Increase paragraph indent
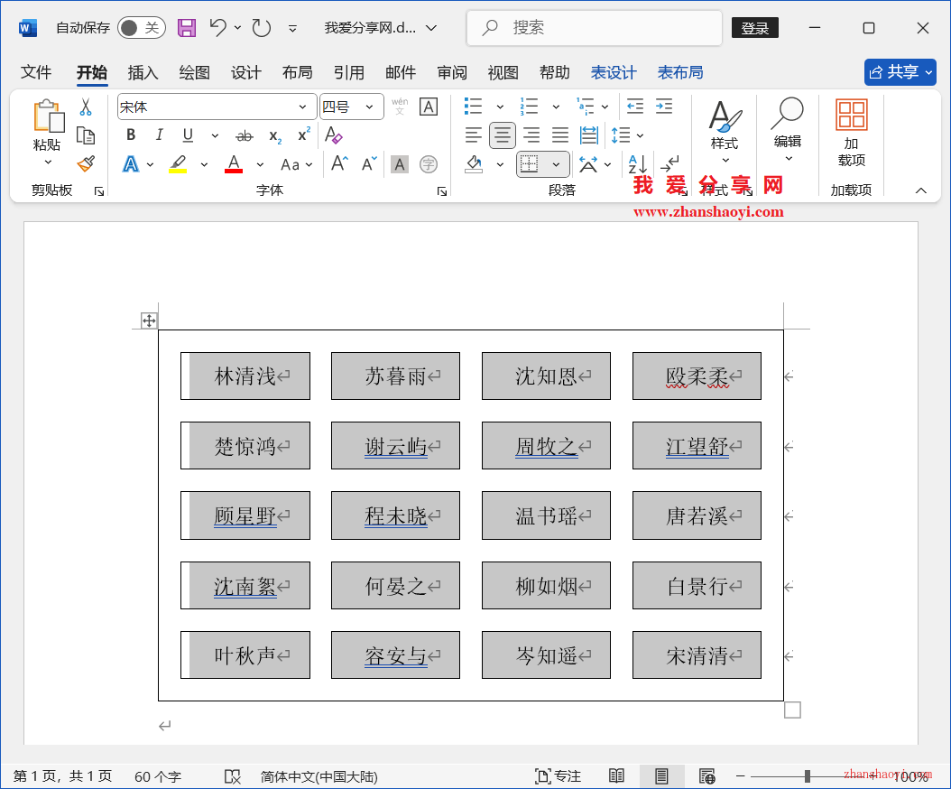Viewport: 951px width, 789px height. (664, 107)
